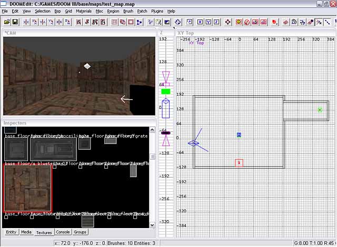Screen dimensions: 337x247
Task: Click the red X view button
Action: tap(200, 22)
